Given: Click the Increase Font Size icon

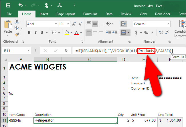Looking at the screenshot, I should click(x=74, y=24).
